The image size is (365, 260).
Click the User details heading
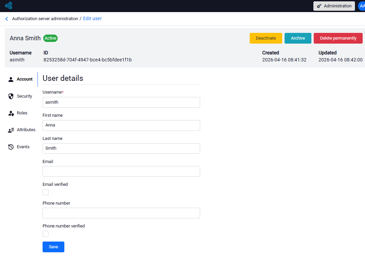(x=63, y=78)
